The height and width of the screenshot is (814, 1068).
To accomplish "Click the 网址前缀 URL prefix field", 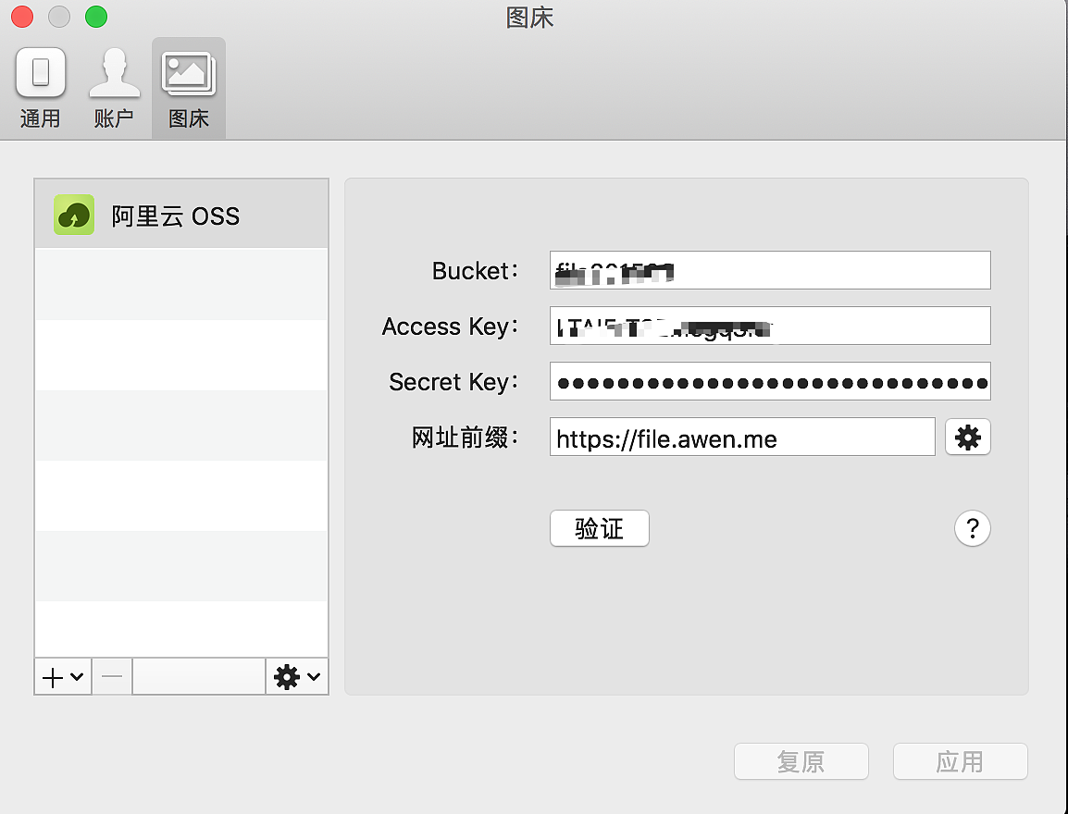I will point(741,437).
